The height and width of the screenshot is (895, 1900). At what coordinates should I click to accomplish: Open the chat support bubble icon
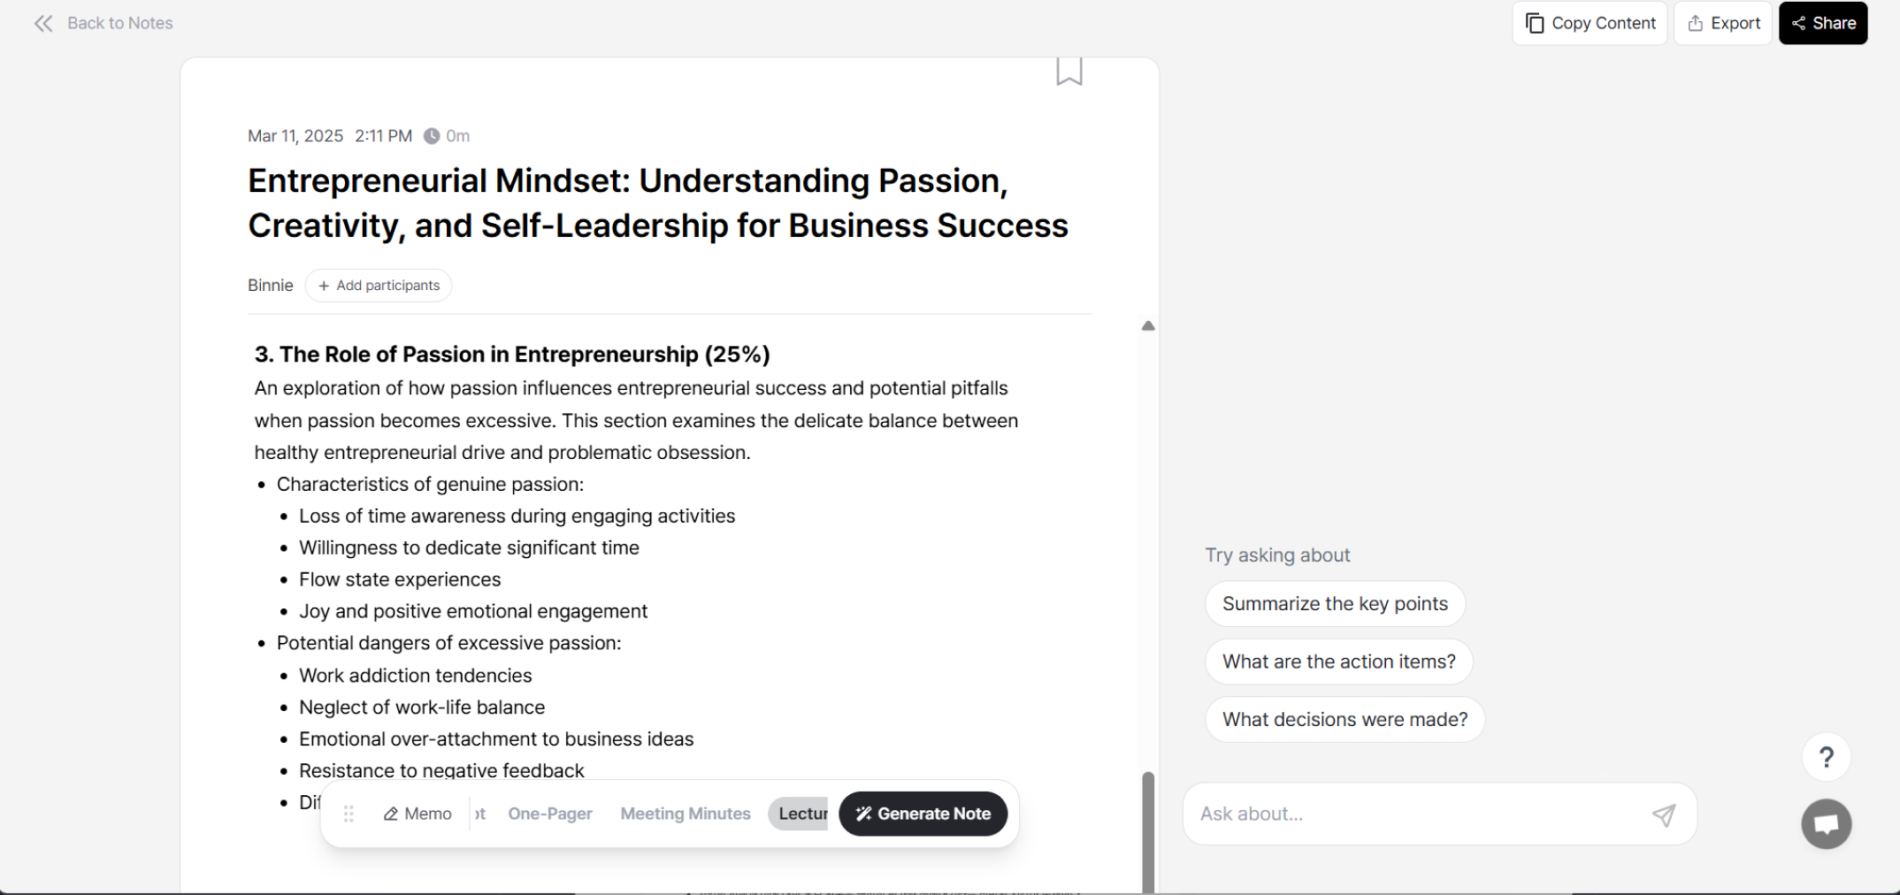(1826, 824)
